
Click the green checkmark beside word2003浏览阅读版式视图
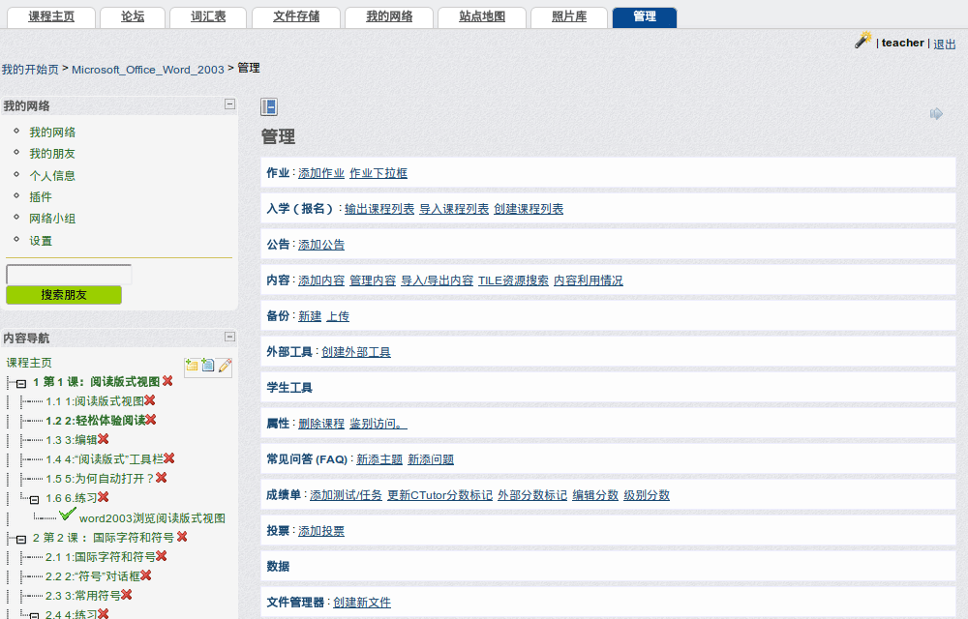(66, 515)
